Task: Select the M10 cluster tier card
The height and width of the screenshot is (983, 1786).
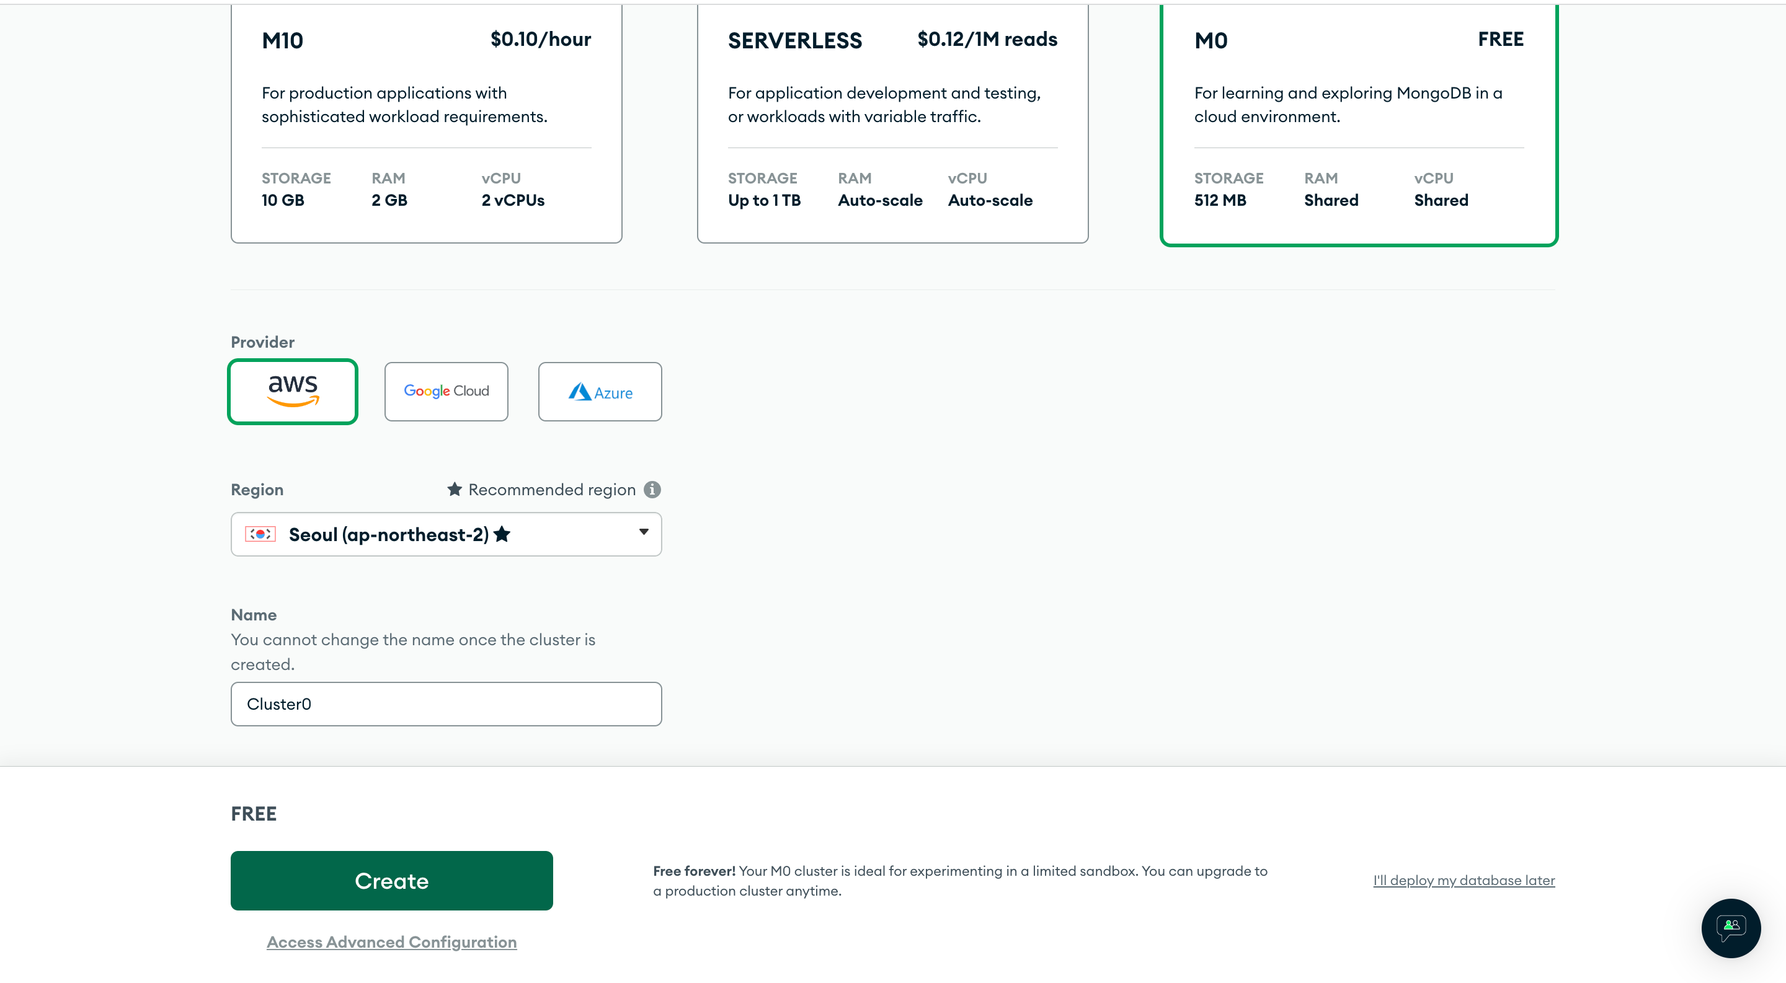Action: click(x=425, y=125)
